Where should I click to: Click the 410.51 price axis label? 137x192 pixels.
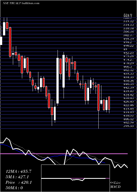coord(129,115)
